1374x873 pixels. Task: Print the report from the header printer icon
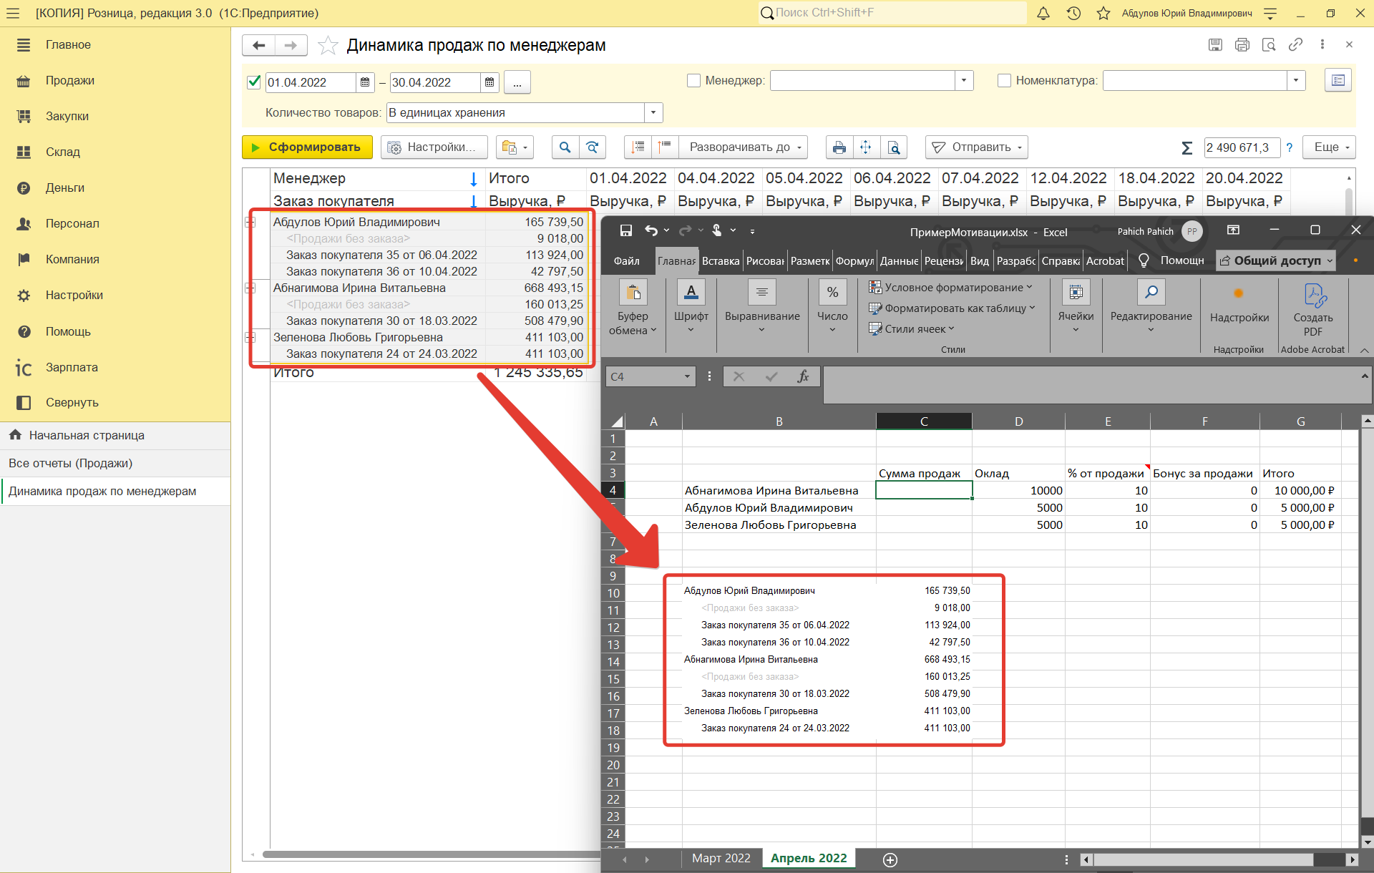(1242, 45)
